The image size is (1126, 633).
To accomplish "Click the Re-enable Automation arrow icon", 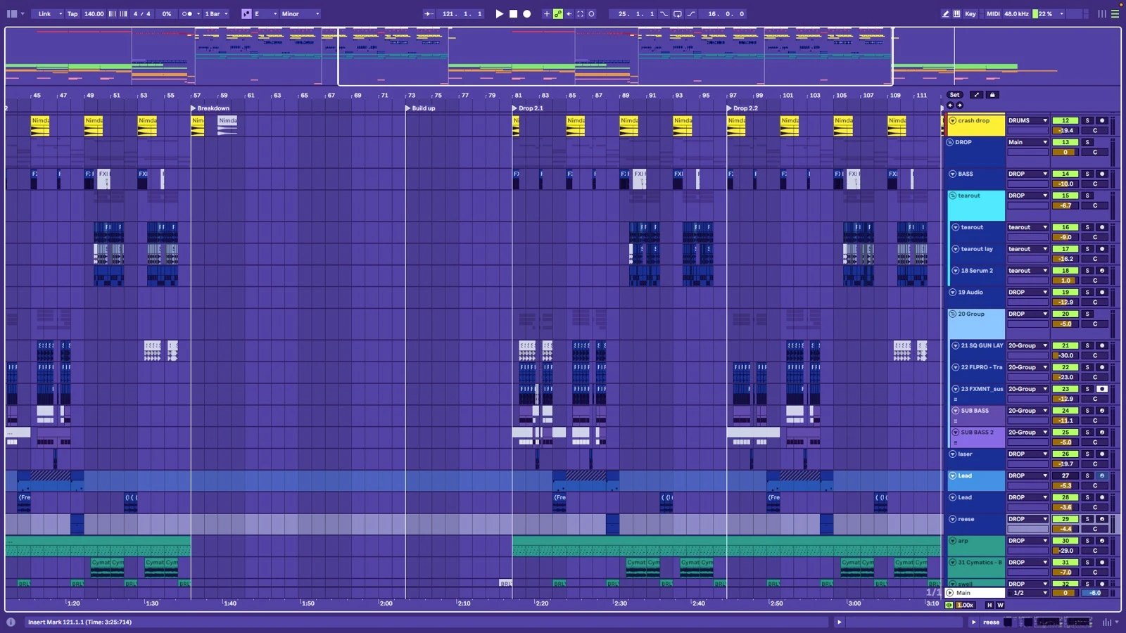I will point(569,13).
